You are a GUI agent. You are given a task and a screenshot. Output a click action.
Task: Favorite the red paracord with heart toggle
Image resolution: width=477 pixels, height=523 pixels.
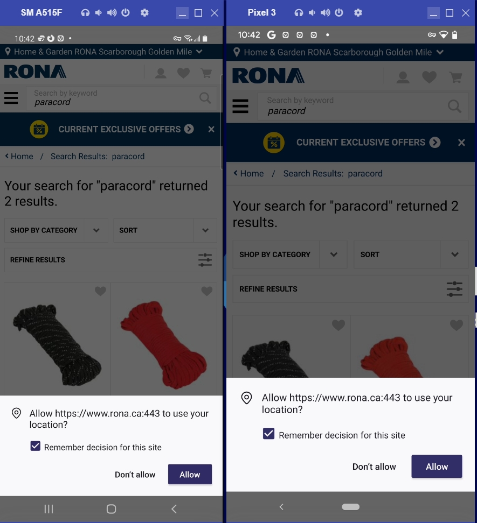coord(206,291)
